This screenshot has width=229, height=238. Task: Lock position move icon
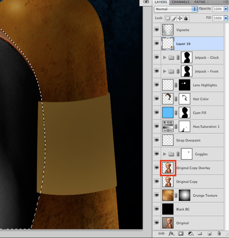point(180,18)
